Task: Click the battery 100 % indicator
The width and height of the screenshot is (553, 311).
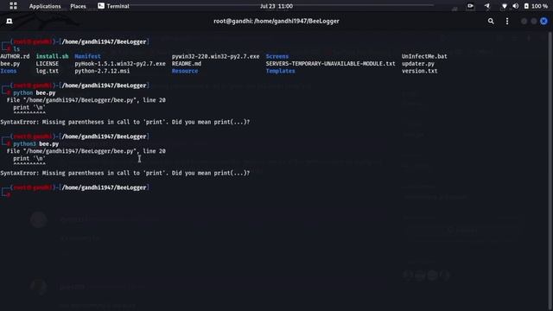Action: coord(536,6)
